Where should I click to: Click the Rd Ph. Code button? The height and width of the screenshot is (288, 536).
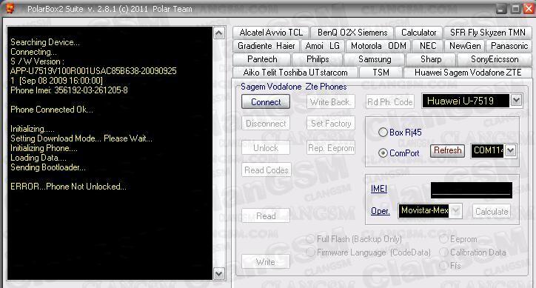[389, 102]
